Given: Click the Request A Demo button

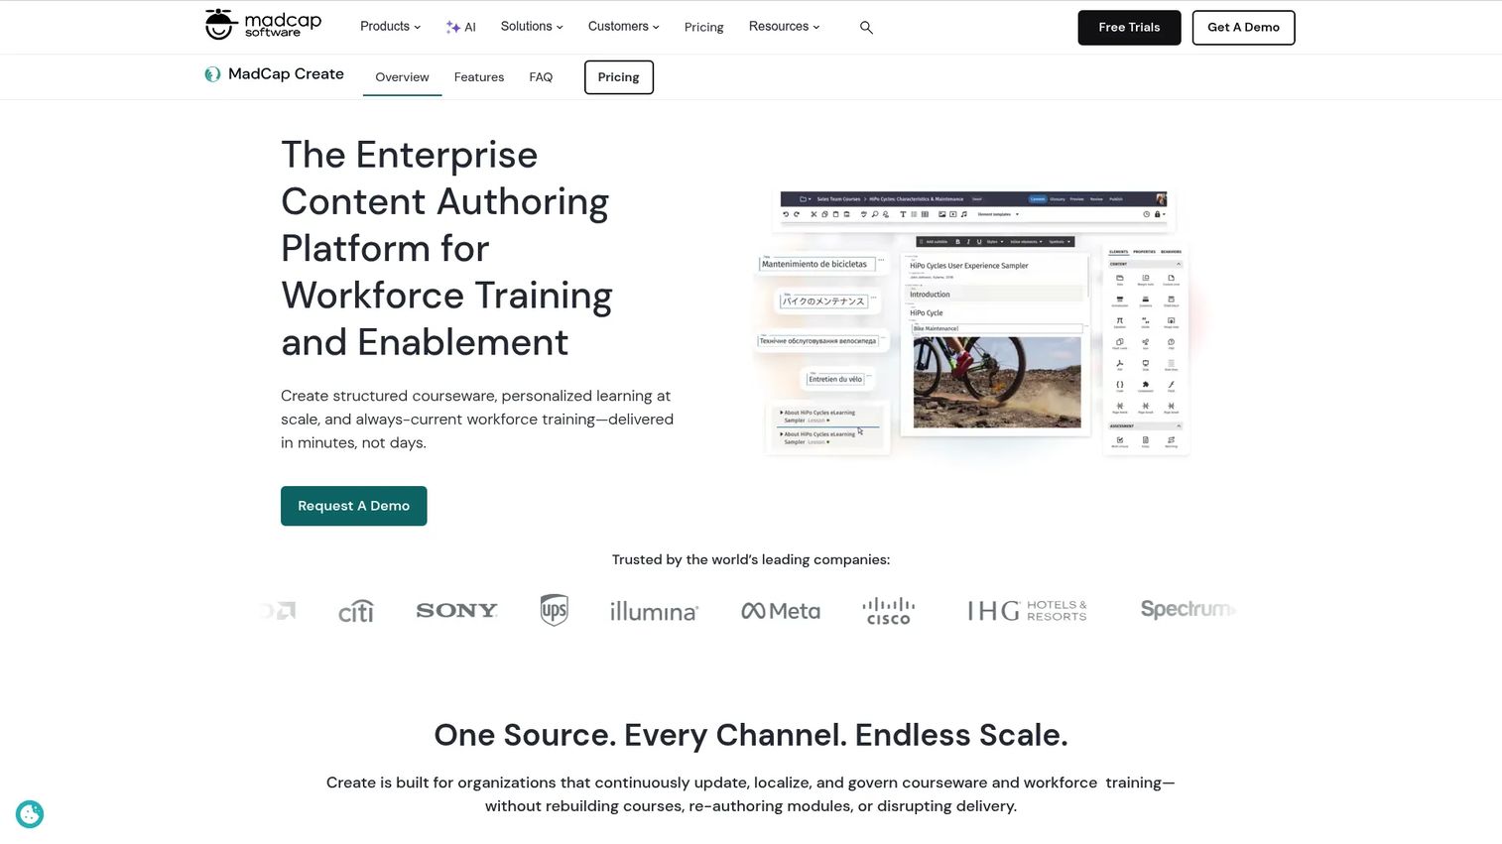Looking at the screenshot, I should click(354, 506).
